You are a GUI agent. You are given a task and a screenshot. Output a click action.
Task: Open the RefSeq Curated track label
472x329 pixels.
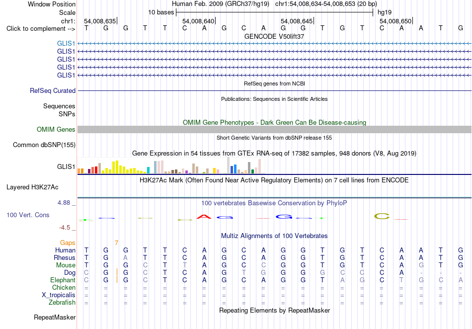coord(53,90)
